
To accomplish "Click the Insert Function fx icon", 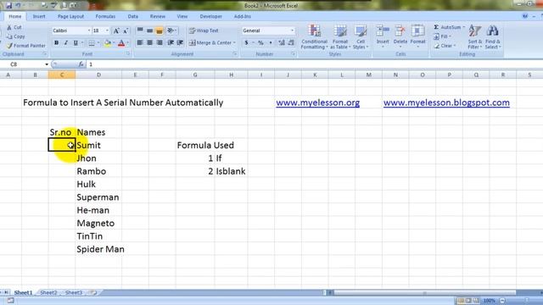I will [81, 64].
